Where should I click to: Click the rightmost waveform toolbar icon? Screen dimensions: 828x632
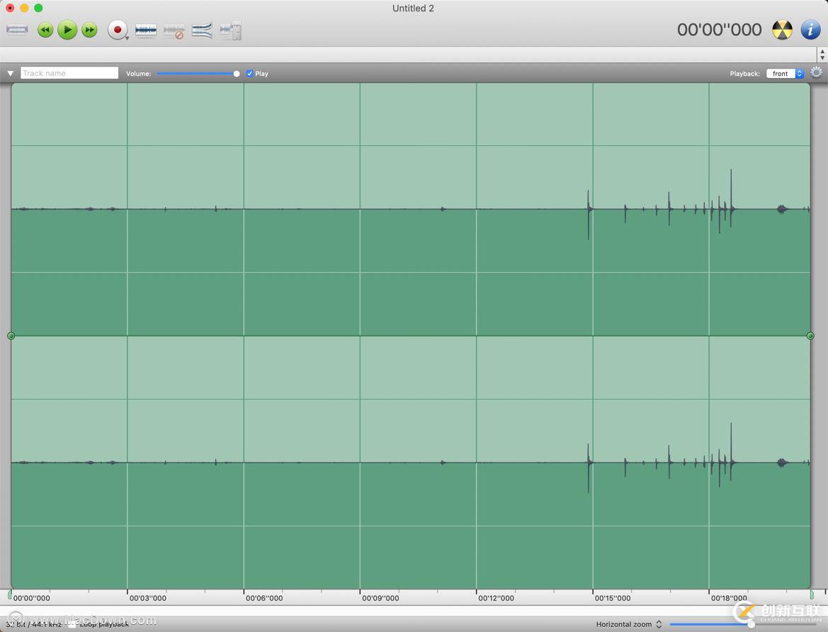click(x=231, y=30)
